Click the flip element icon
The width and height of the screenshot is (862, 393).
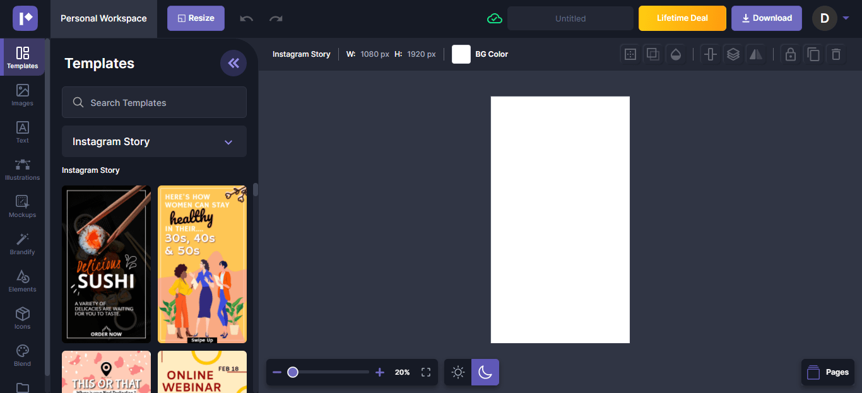755,54
